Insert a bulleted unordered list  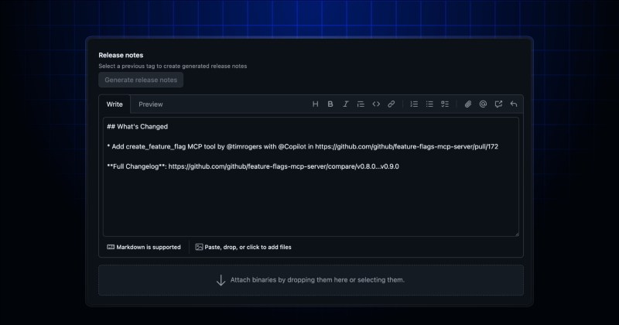click(x=429, y=104)
